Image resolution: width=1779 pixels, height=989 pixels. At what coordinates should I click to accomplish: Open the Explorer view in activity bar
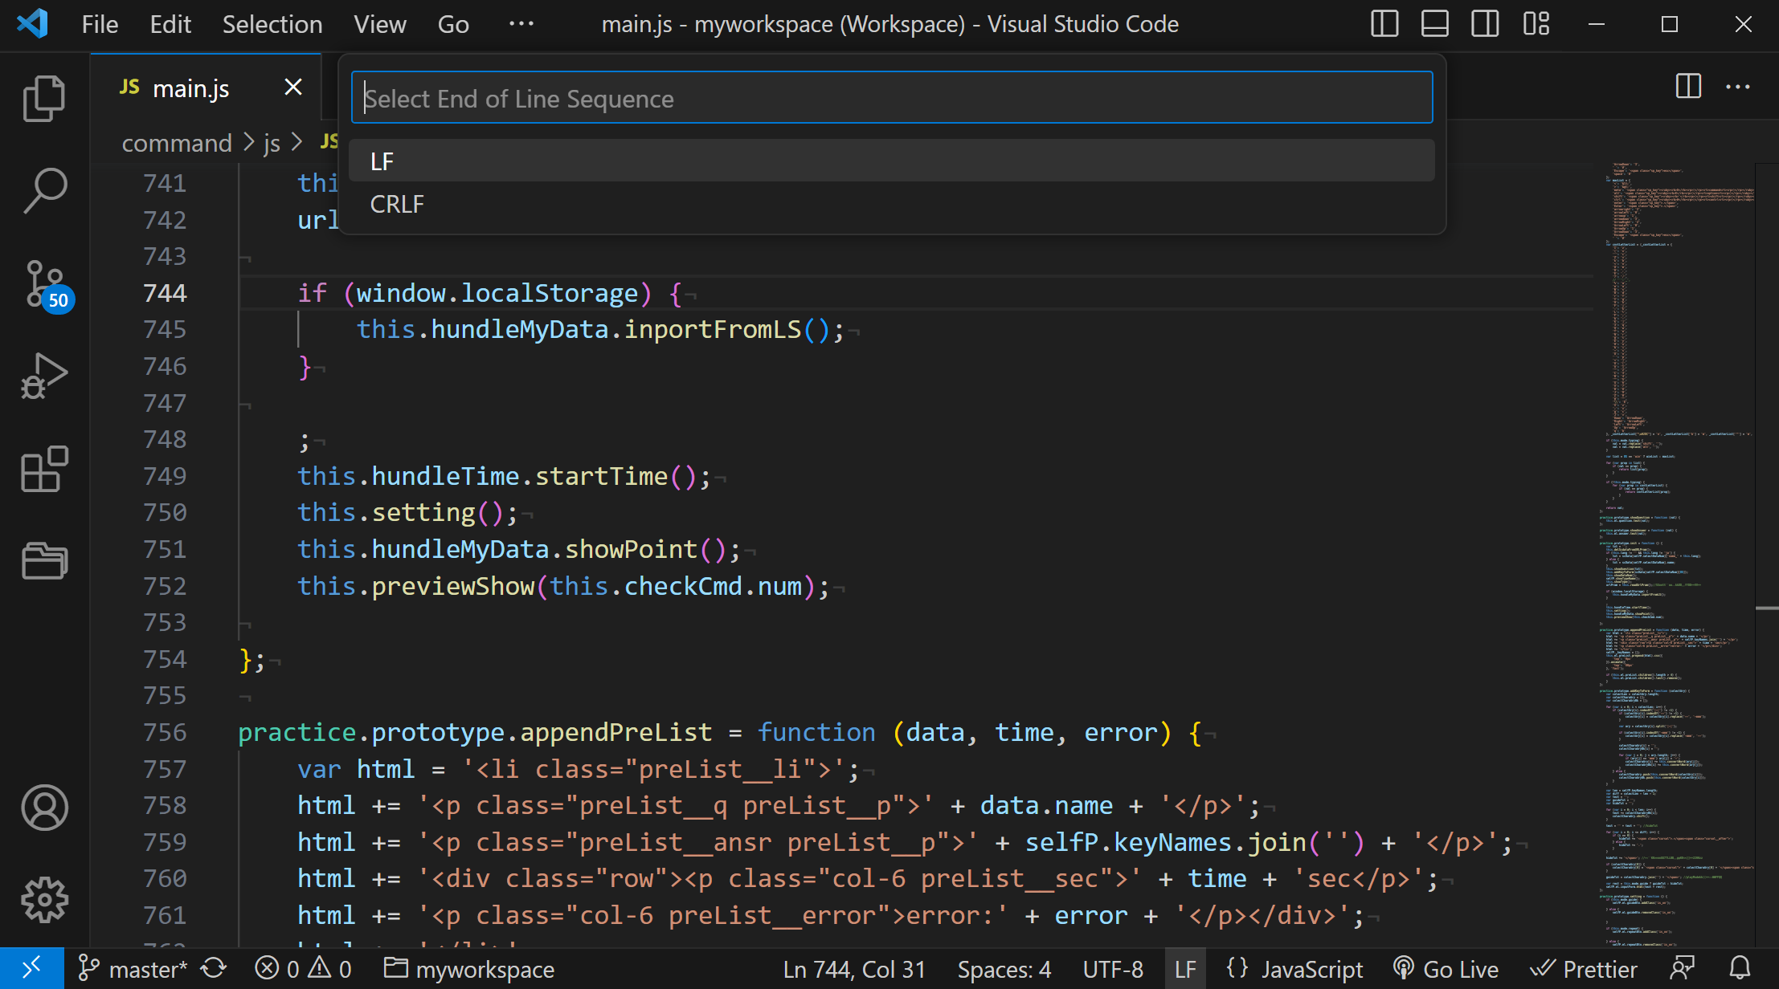(x=44, y=98)
